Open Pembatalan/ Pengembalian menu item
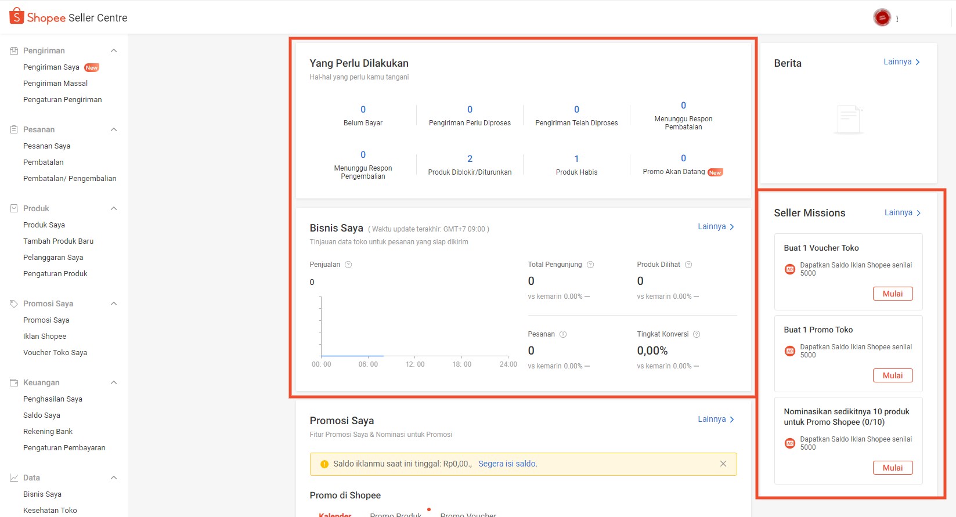Screen dimensions: 956x517 click(x=70, y=179)
